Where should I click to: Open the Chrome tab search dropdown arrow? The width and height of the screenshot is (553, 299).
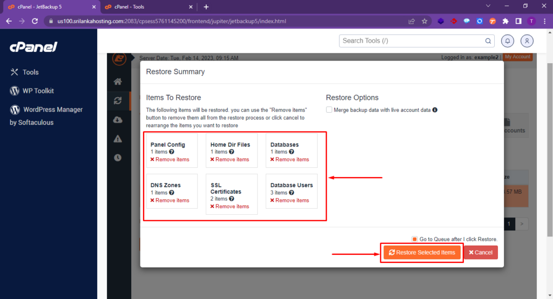coord(488,6)
